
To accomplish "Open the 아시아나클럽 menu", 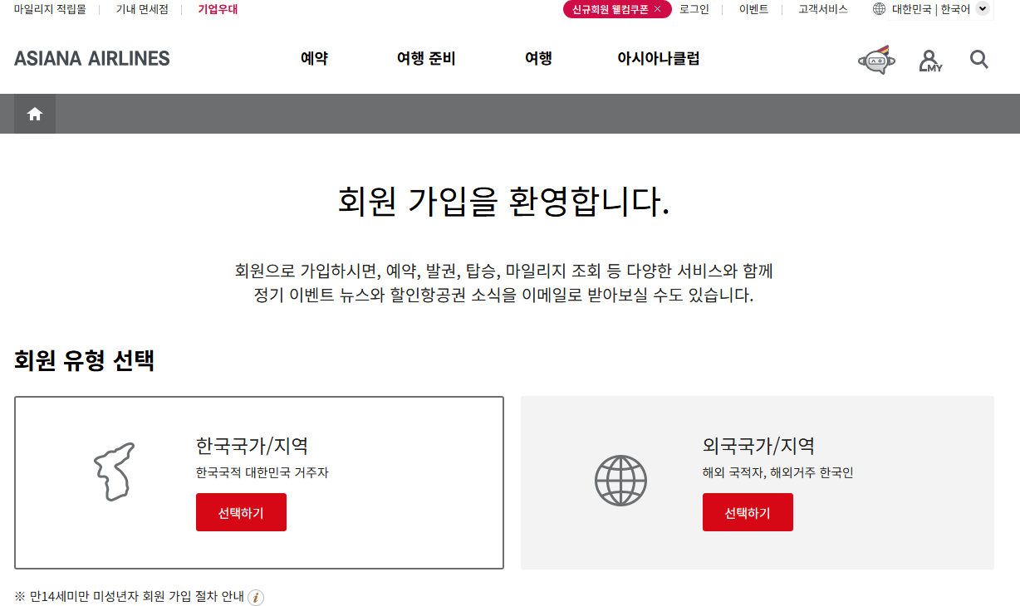I will (659, 58).
